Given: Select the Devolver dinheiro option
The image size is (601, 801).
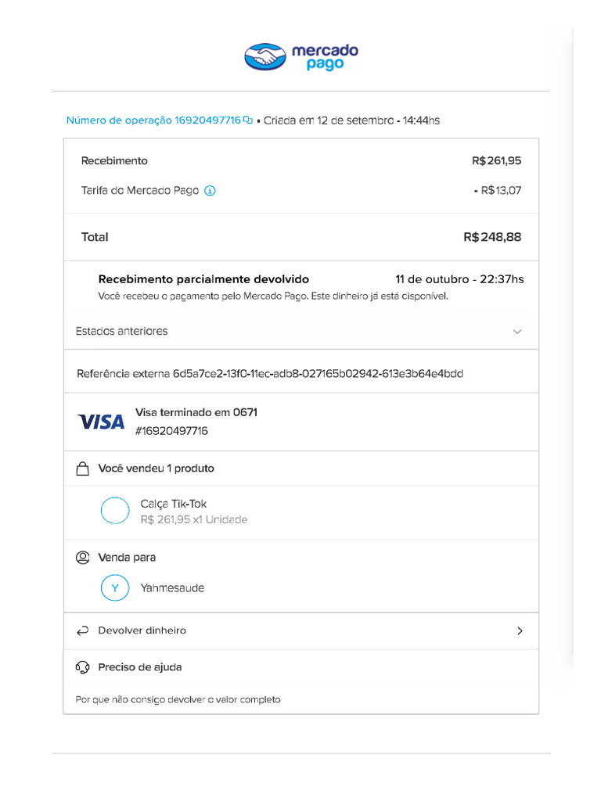Looking at the screenshot, I should coord(142,630).
